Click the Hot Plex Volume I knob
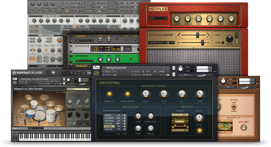Screen dimensions: 271x147 coord(176,18)
